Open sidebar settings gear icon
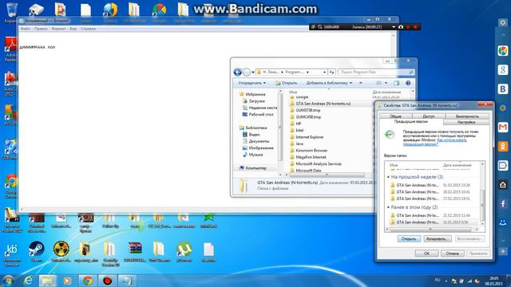Viewport: 511px width, 287px height. tap(502, 22)
